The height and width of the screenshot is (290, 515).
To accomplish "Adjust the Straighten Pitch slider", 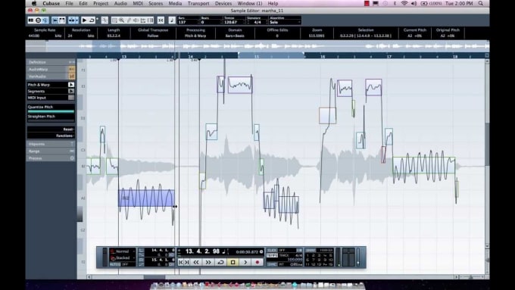I will coord(51,120).
